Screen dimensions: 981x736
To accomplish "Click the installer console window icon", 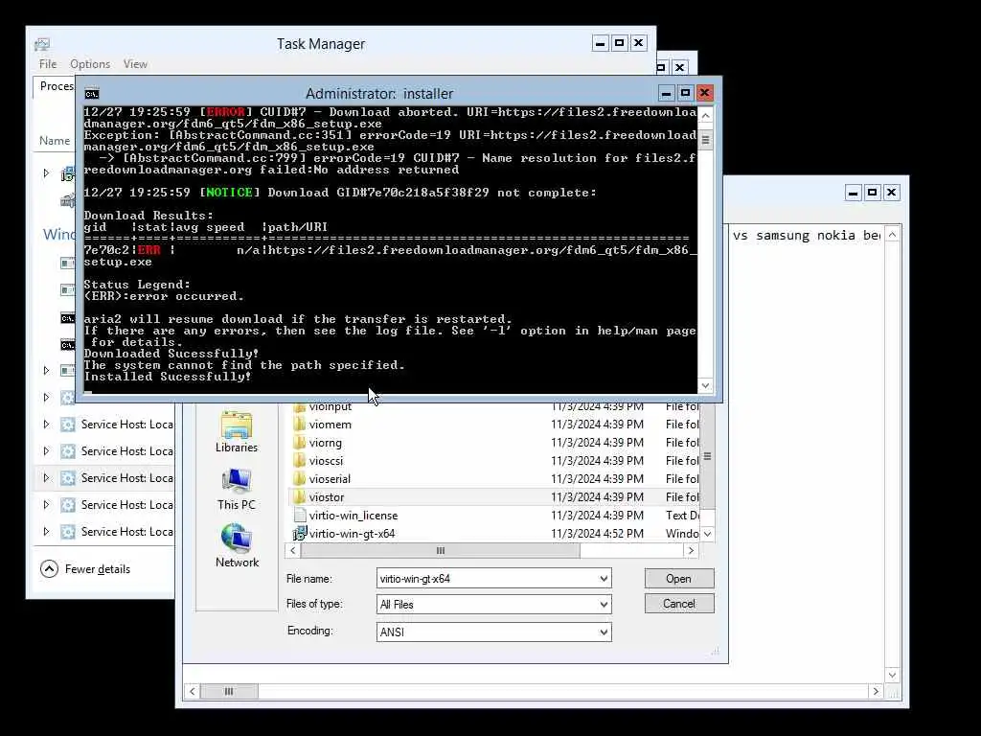I will [92, 94].
